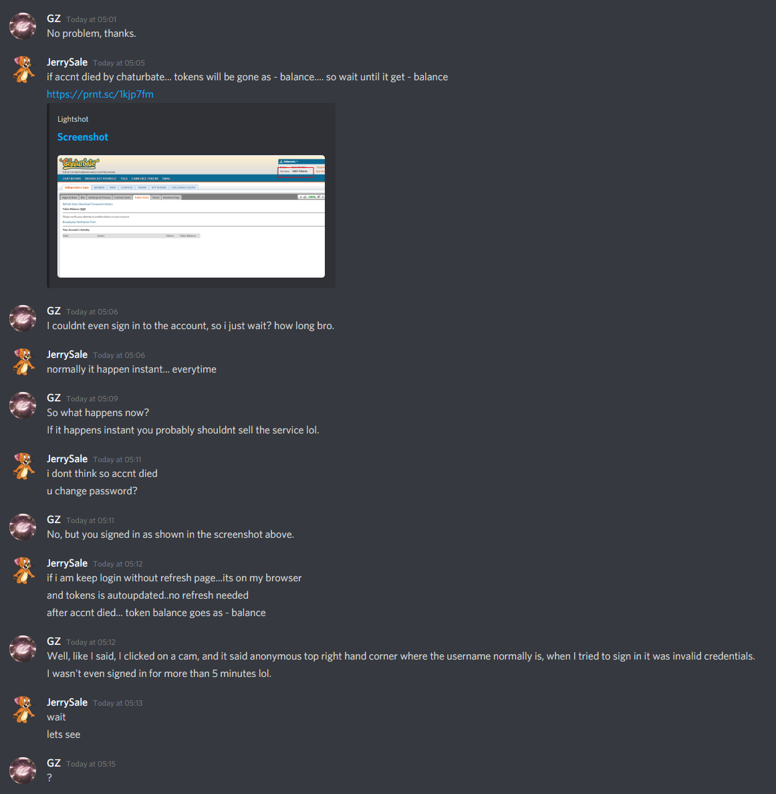The image size is (776, 794).
Task: Click JerrySale's avatar beside 'normally it happen instant'
Action: coord(23,362)
